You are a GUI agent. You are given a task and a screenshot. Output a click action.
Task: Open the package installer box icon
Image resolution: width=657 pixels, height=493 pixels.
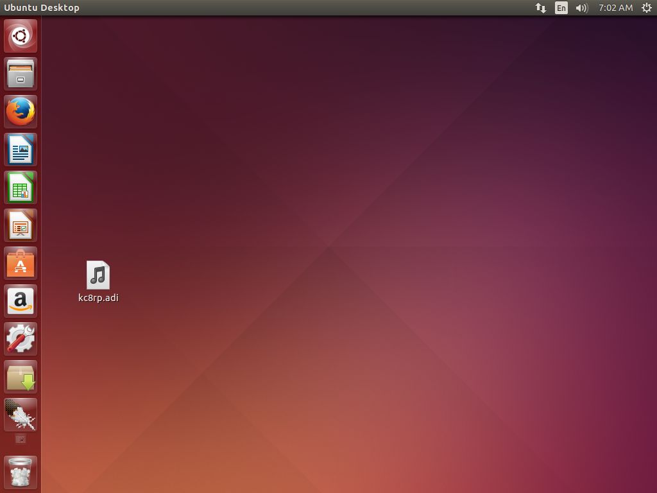pyautogui.click(x=21, y=377)
